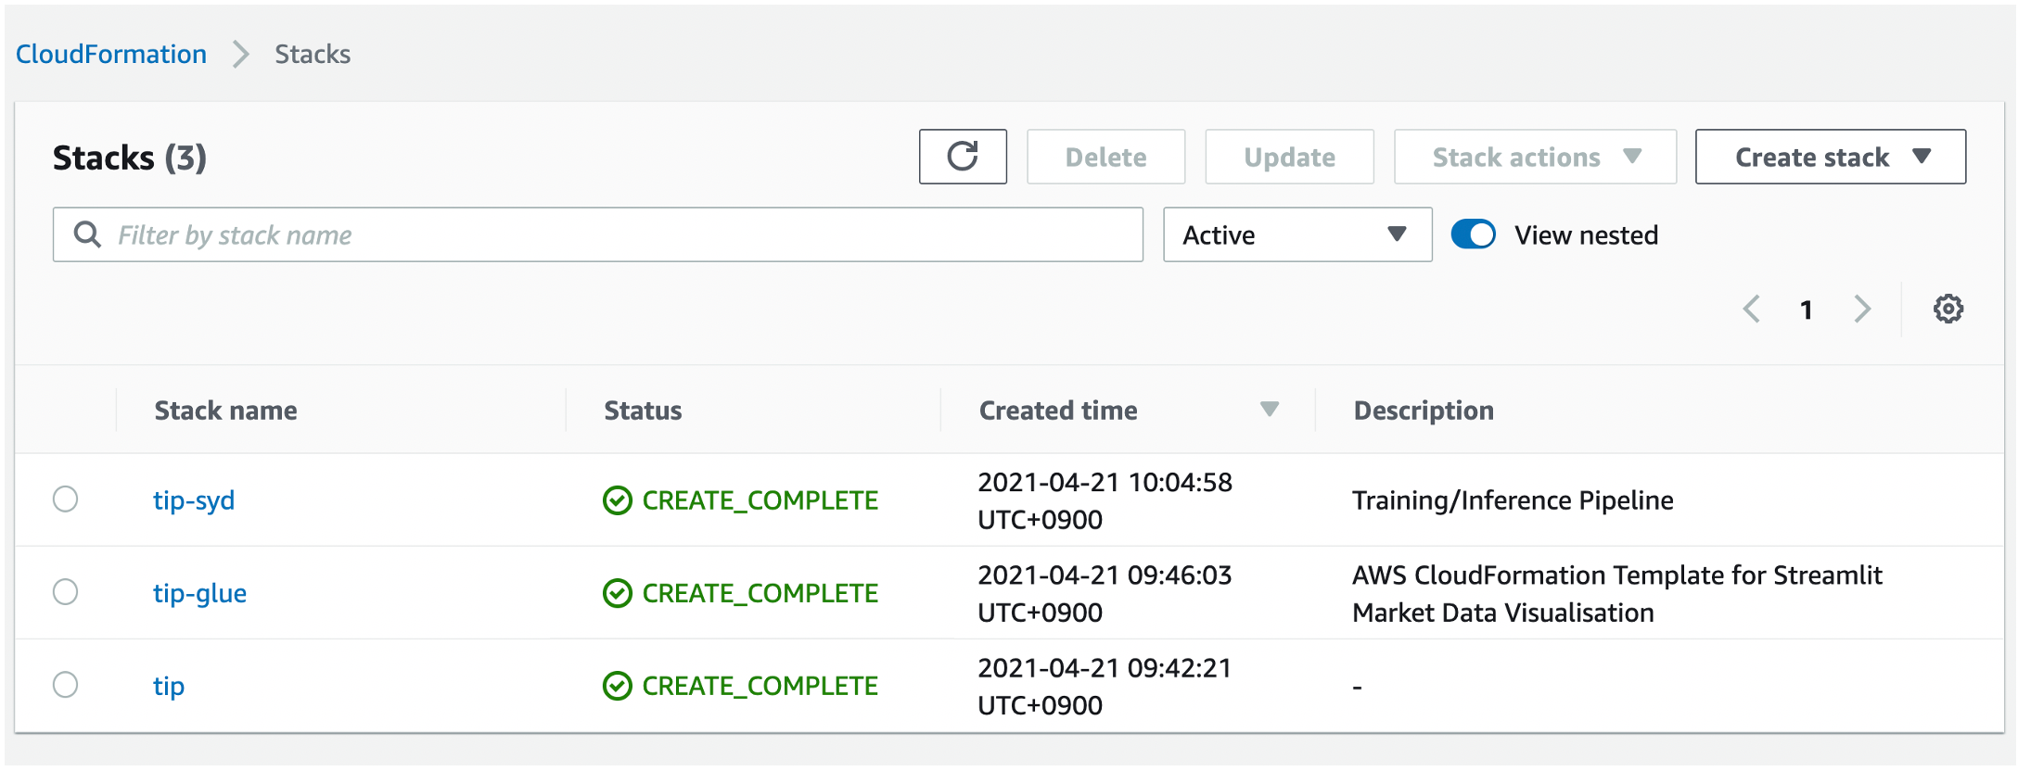Click the Delete button

(x=1105, y=157)
